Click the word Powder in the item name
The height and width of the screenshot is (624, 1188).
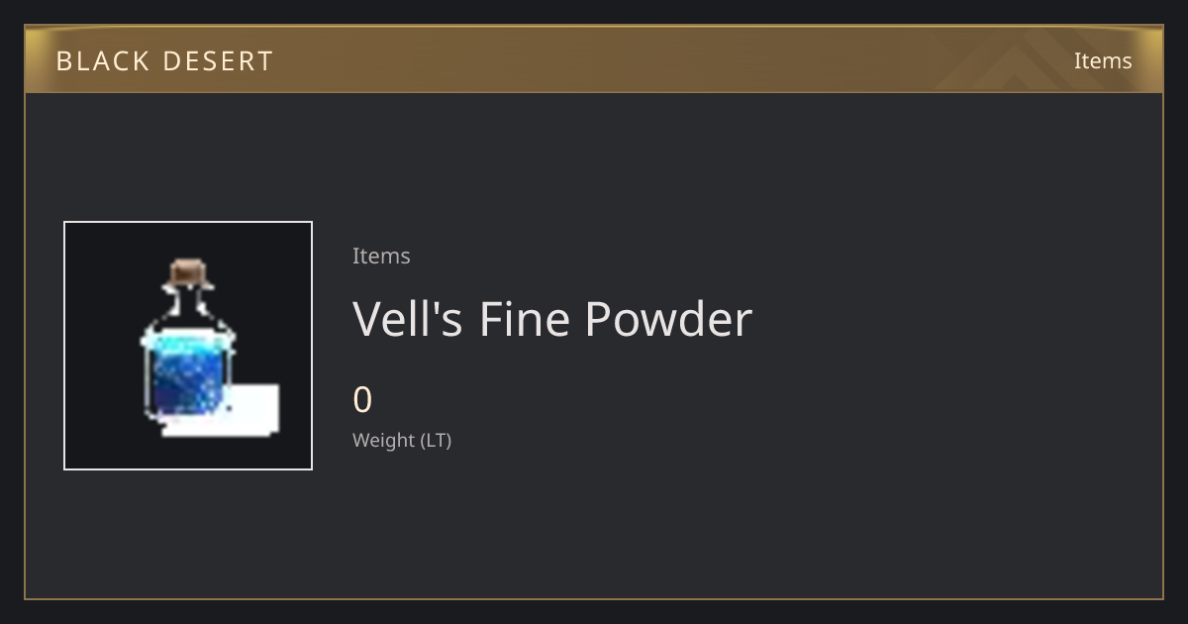pyautogui.click(x=668, y=319)
